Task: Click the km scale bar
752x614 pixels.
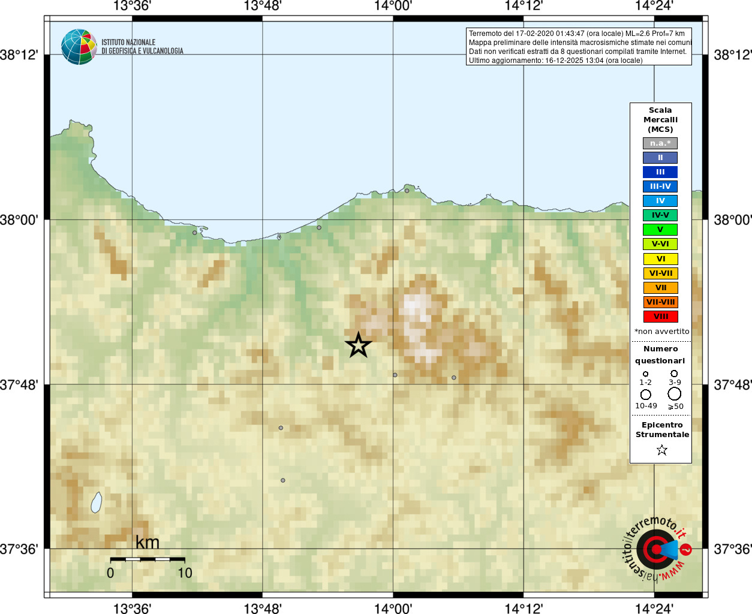Action: click(x=148, y=559)
